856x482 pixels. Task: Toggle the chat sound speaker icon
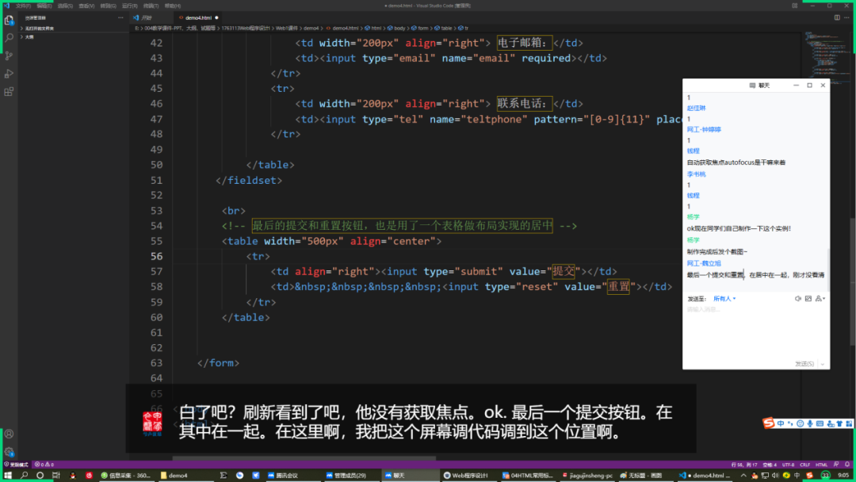pos(797,299)
